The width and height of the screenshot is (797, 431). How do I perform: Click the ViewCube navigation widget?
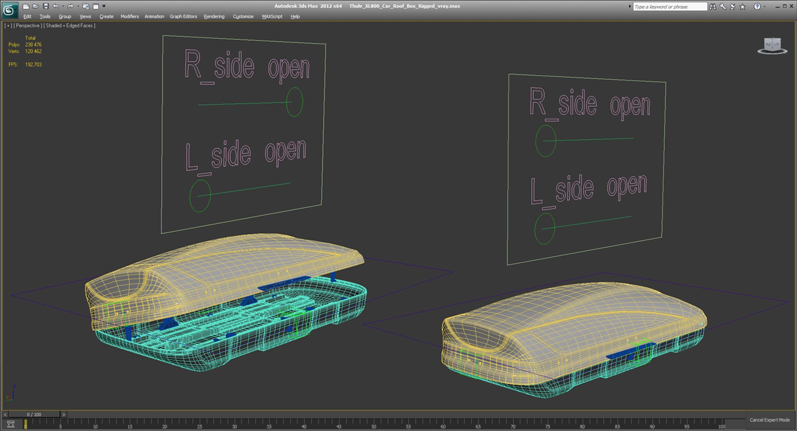[773, 46]
